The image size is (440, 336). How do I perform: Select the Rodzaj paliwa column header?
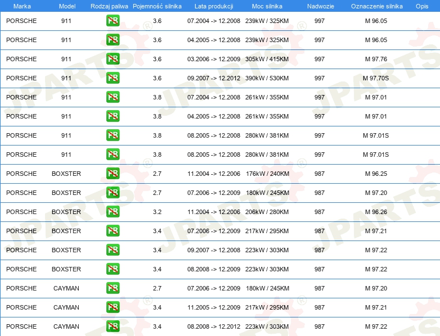tap(109, 6)
